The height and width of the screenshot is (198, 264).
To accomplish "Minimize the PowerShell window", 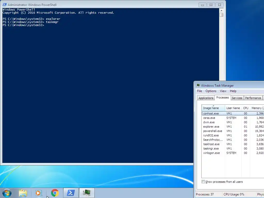I will 203,5.
